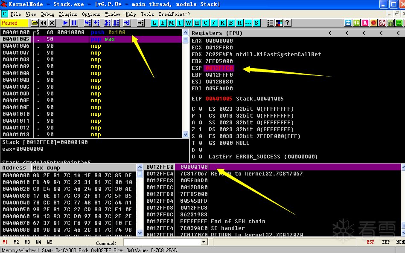The width and height of the screenshot is (405, 253).
Task: Click the disassembly pane scroll down arrow
Action: pos(186,134)
